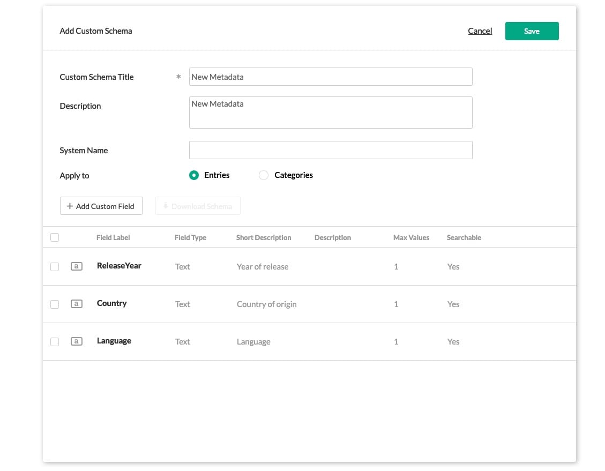Click the Max Values column header
Screen dimensions: 605x471
pos(411,237)
